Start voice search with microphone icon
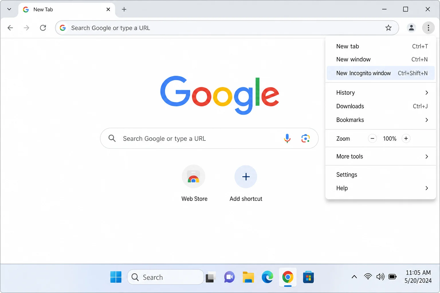Image resolution: width=440 pixels, height=293 pixels. tap(287, 138)
